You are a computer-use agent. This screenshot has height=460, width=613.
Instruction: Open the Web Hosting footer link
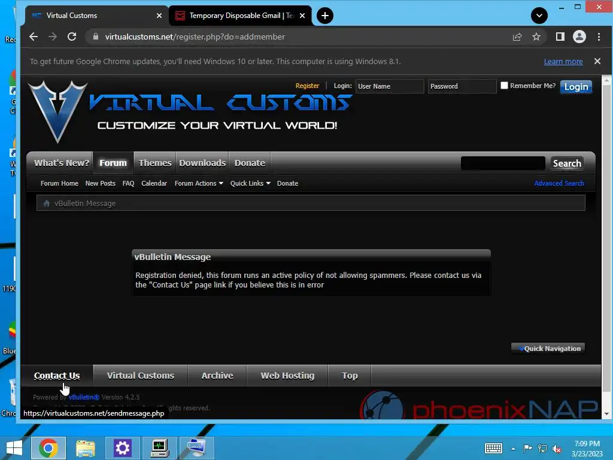coord(287,376)
